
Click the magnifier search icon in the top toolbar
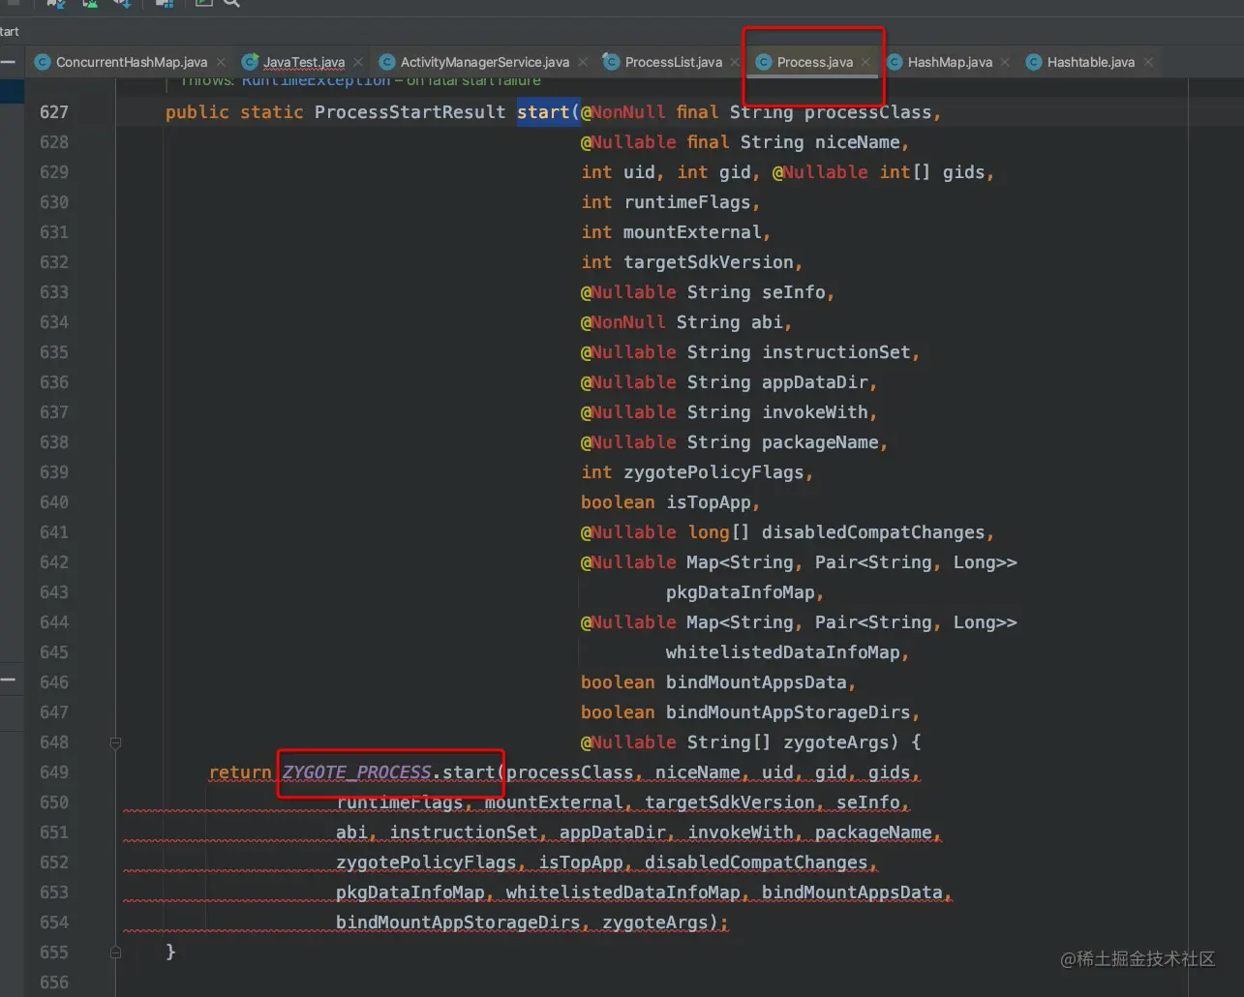231,4
